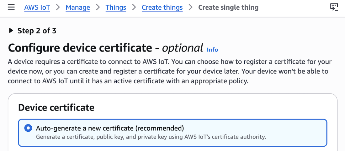Screen dimensions: 345x151
Task: Open the Things breadcrumb link
Action: (116, 7)
